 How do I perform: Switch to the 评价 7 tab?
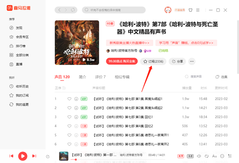pyautogui.click(x=100, y=77)
